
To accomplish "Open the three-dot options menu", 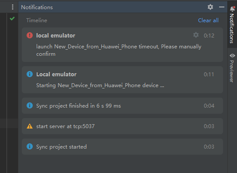I will click(x=13, y=7).
